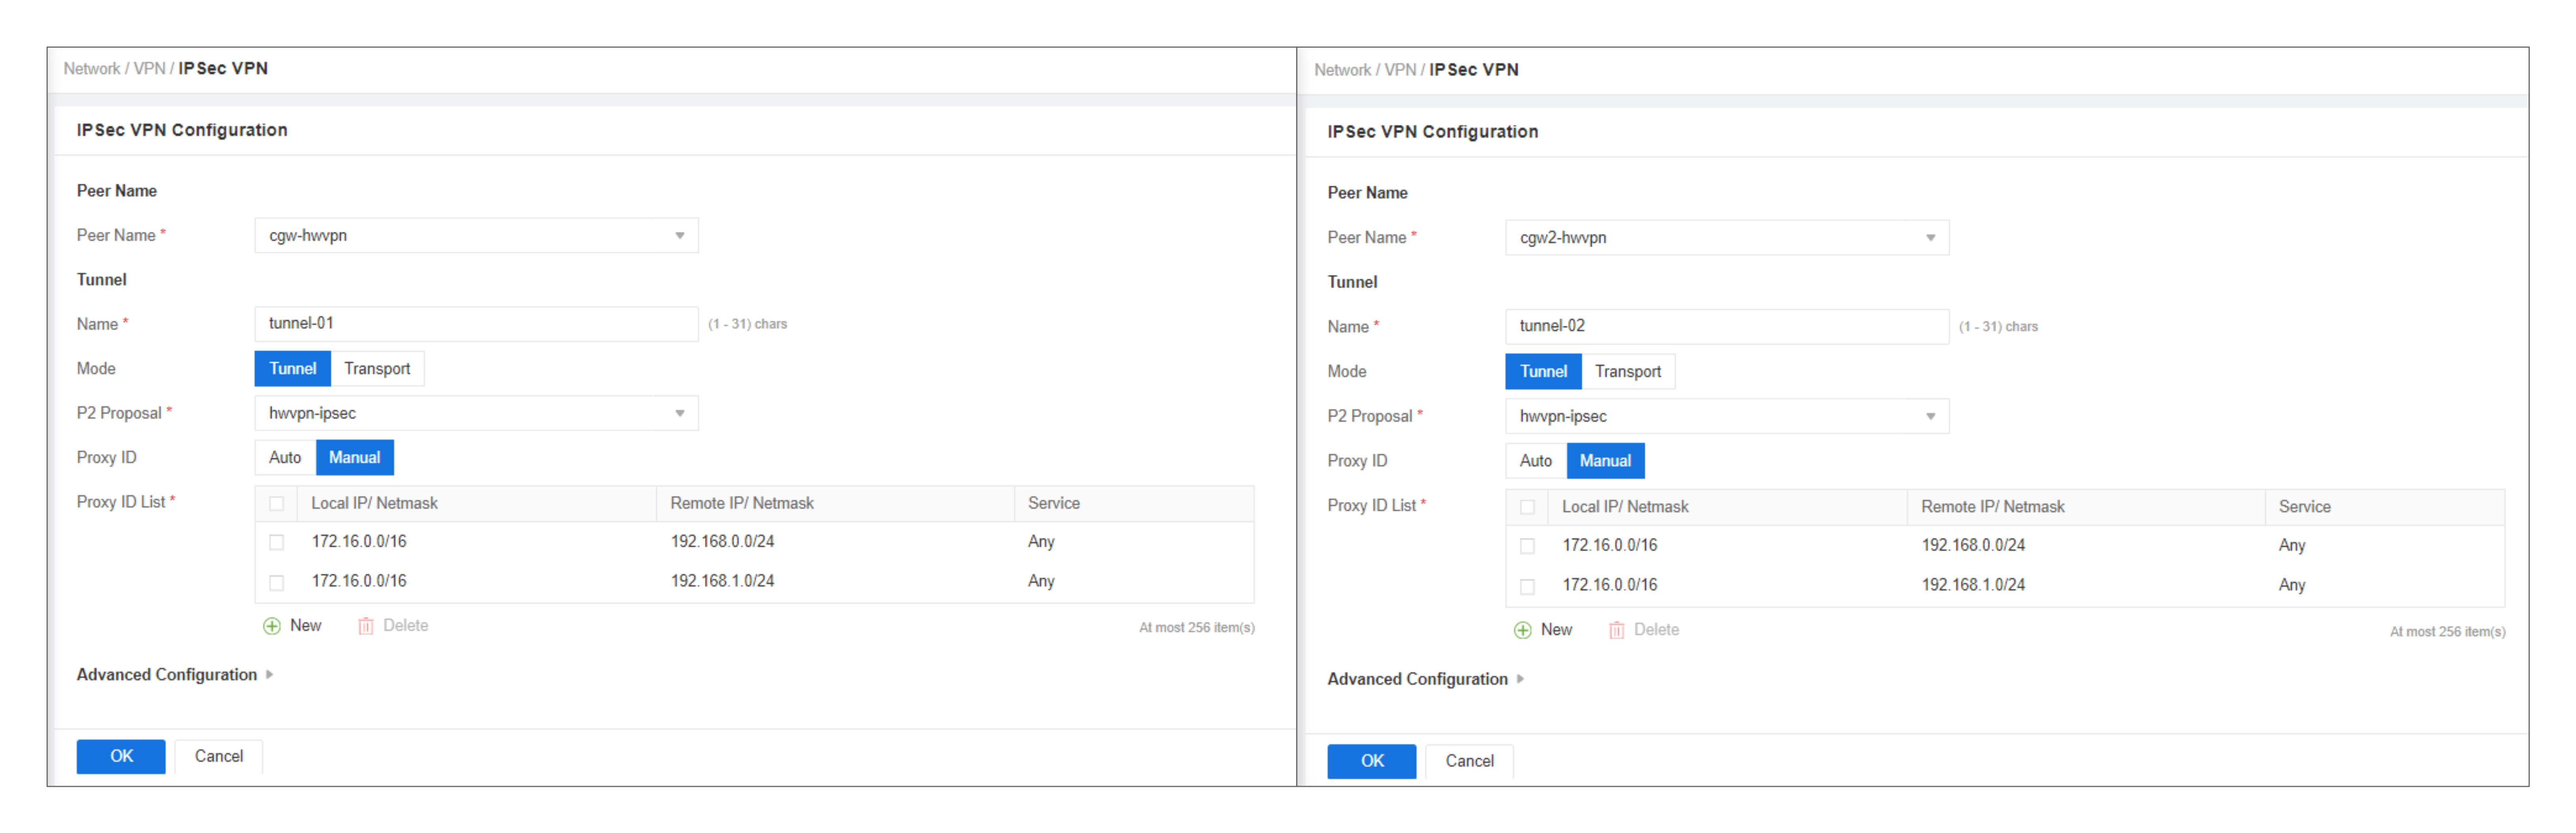The height and width of the screenshot is (833, 2576).
Task: Click Any service in tunnel-02 192.168.1.0/24 row
Action: [2292, 586]
